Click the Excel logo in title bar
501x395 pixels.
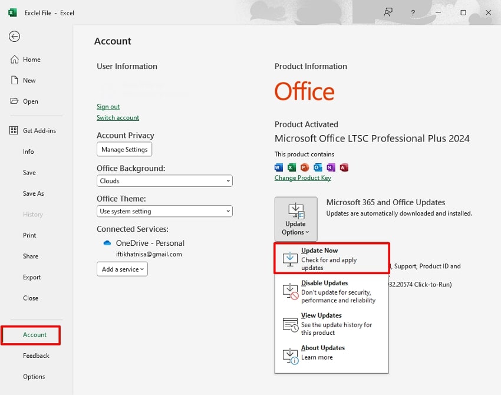(12, 13)
